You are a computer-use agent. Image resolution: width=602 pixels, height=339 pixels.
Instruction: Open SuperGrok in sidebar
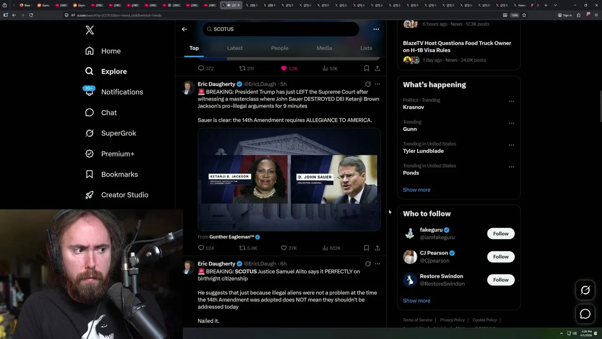(111, 133)
